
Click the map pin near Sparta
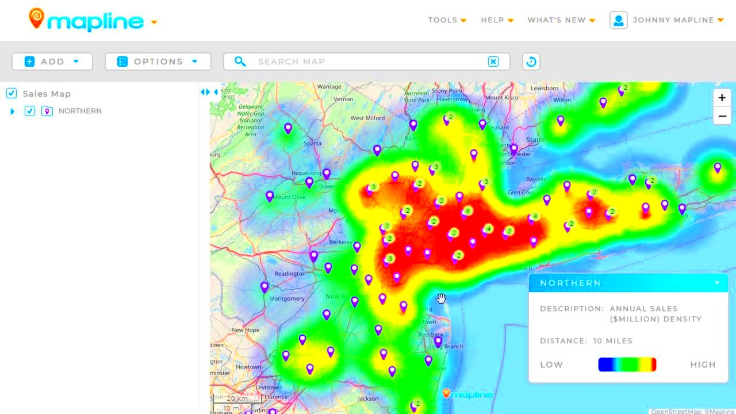(x=288, y=128)
